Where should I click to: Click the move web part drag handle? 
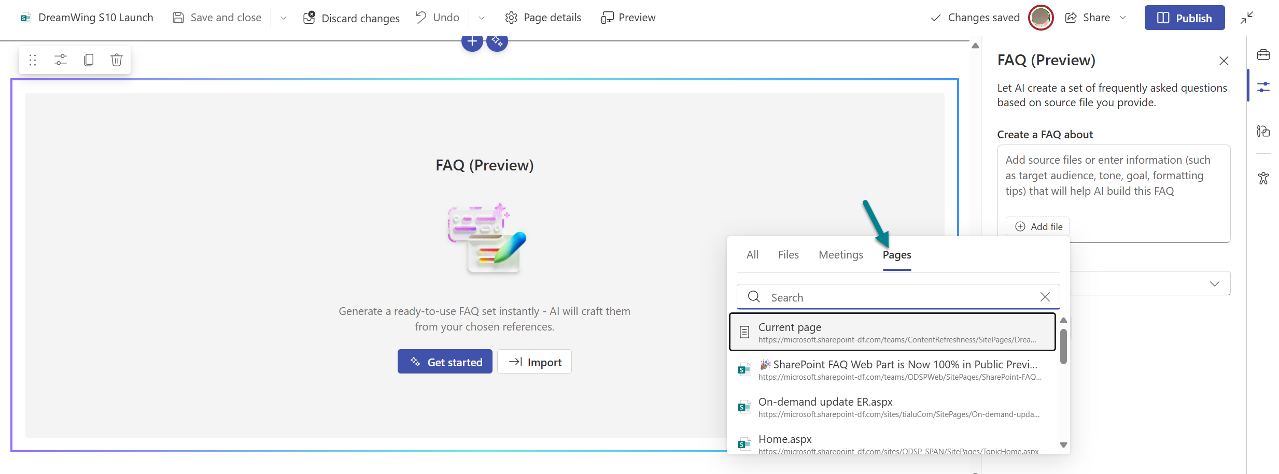pos(33,60)
